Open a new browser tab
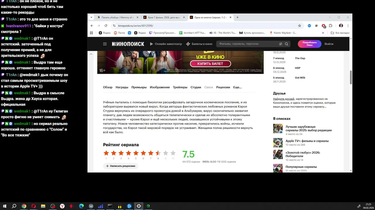 pos(237,17)
